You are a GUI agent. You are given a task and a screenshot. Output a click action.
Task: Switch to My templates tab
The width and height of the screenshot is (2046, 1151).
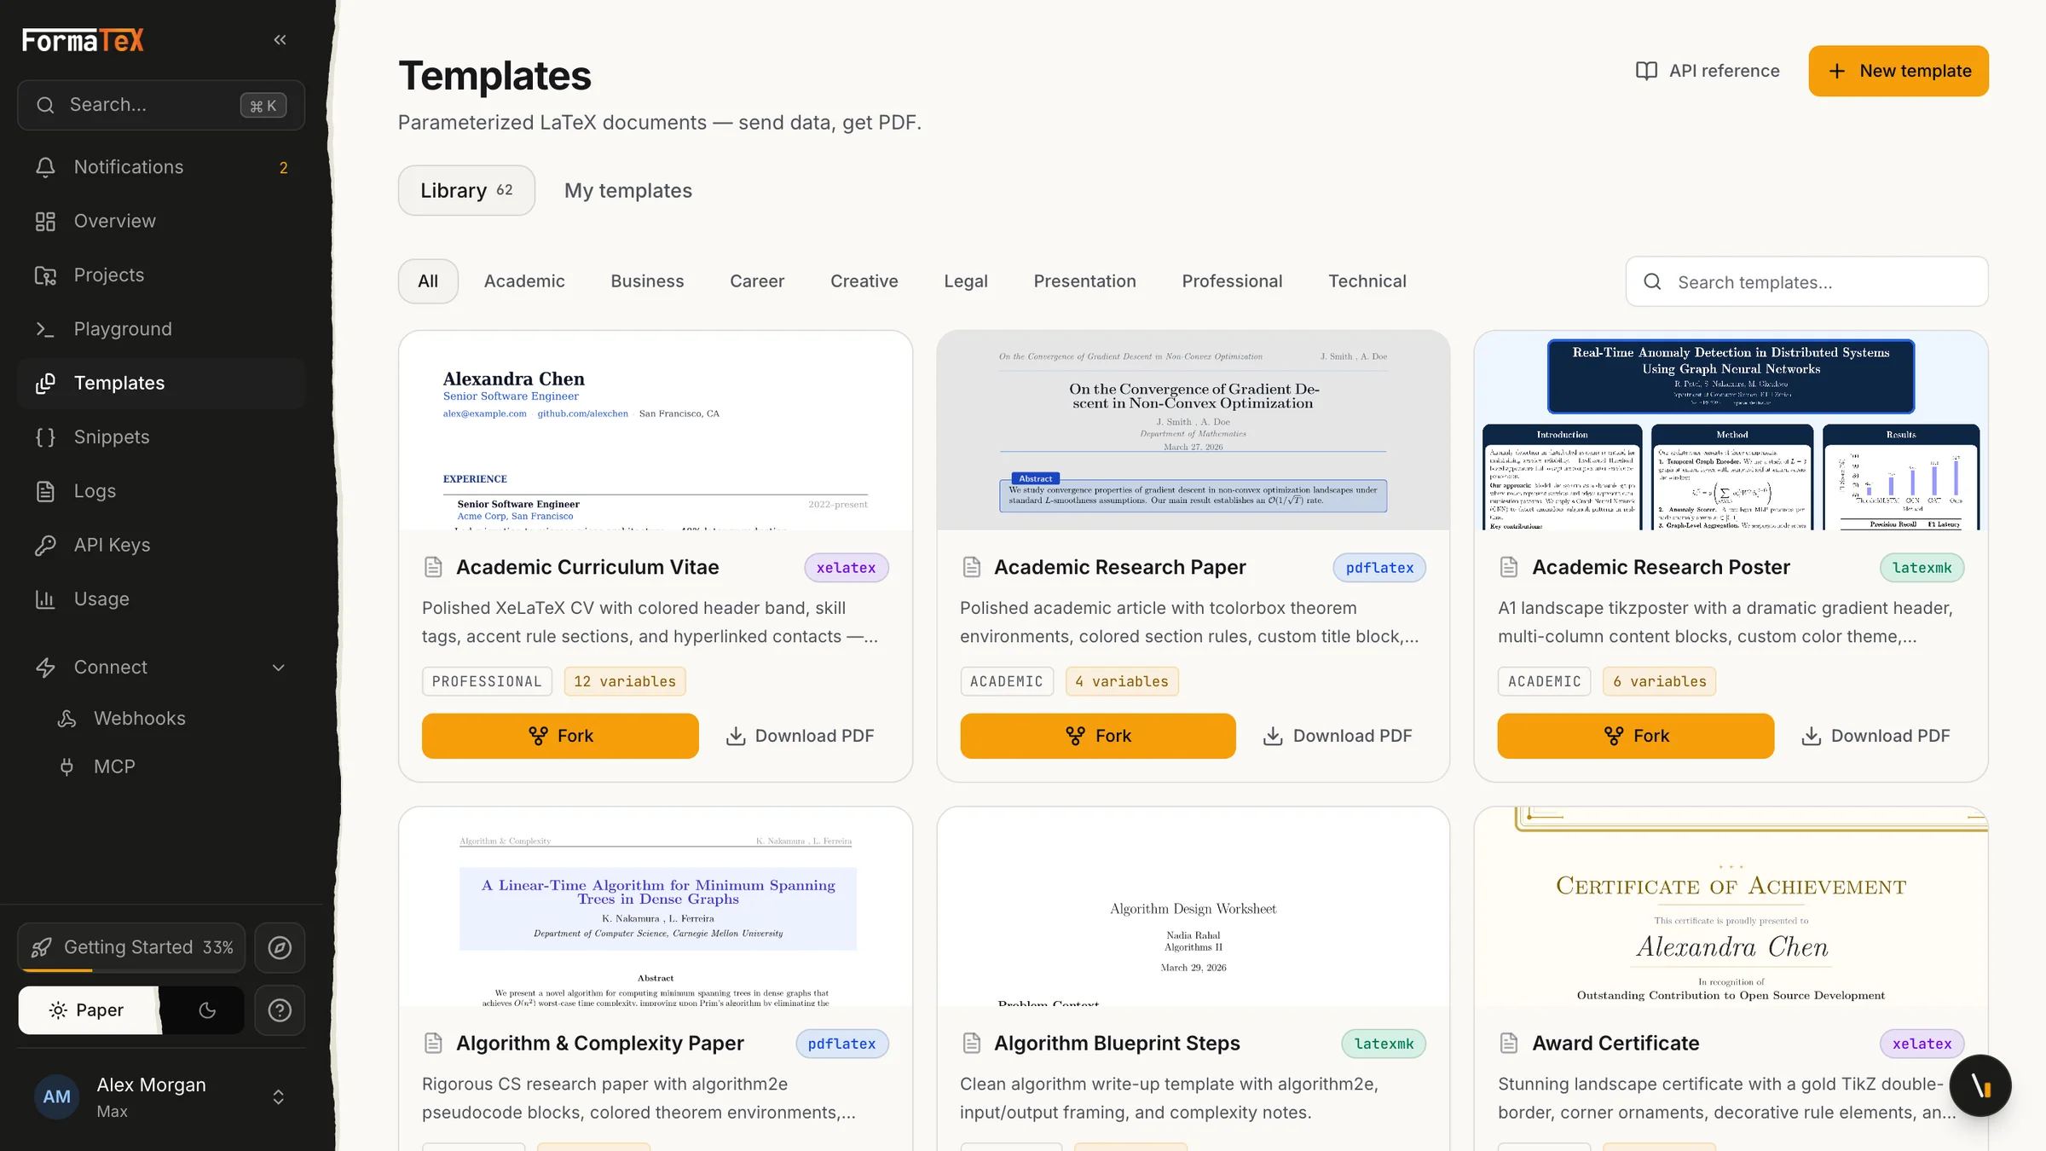click(x=628, y=190)
